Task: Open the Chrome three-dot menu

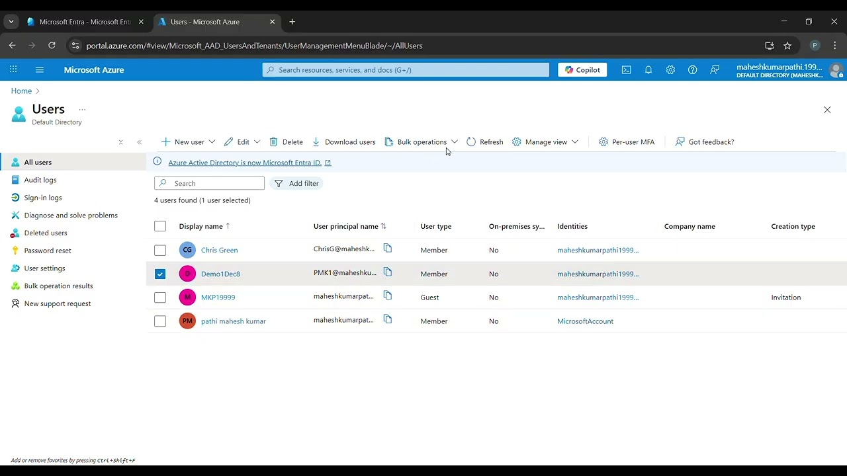Action: (x=834, y=46)
